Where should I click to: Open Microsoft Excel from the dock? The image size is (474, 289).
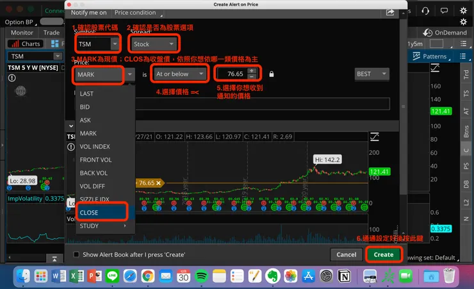point(77,276)
